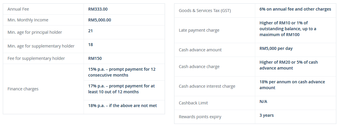Click Fee for supplementary holder label
Image resolution: width=340 pixels, height=127 pixels.
(36, 58)
